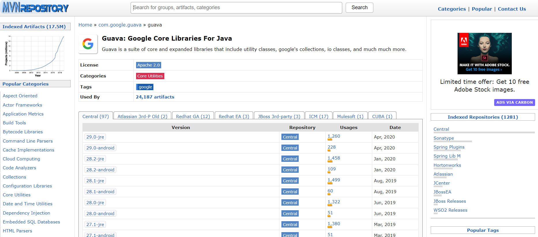Click Central badge in 29.0-jre row

pyautogui.click(x=290, y=137)
